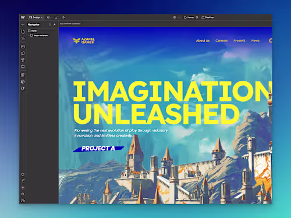291x218 pixels.
Task: Click the About us nav link
Action: [x=203, y=41]
